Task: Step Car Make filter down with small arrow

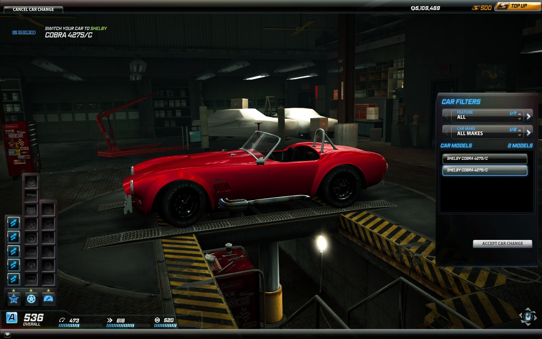Action: [519, 135]
